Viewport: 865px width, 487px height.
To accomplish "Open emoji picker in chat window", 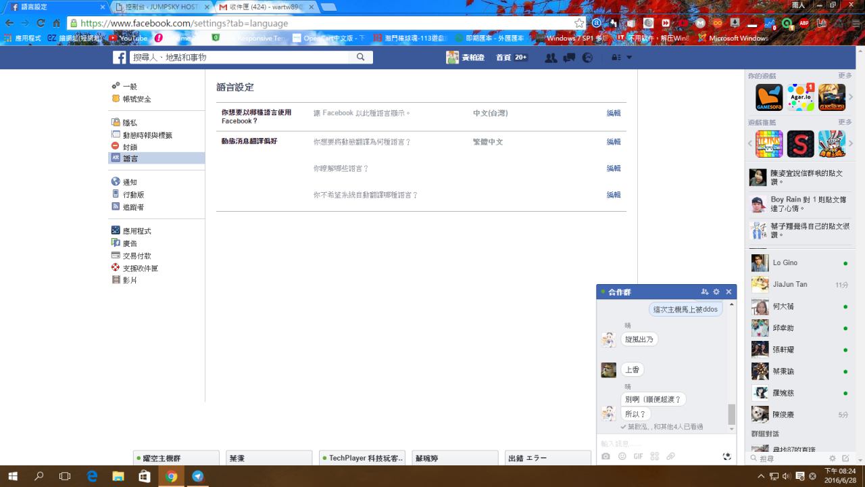I will click(x=622, y=457).
